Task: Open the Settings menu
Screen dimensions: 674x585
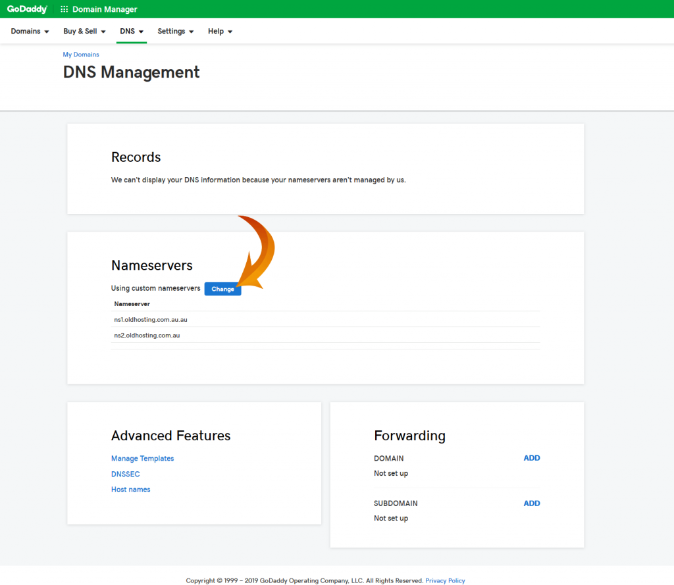Action: pos(175,31)
